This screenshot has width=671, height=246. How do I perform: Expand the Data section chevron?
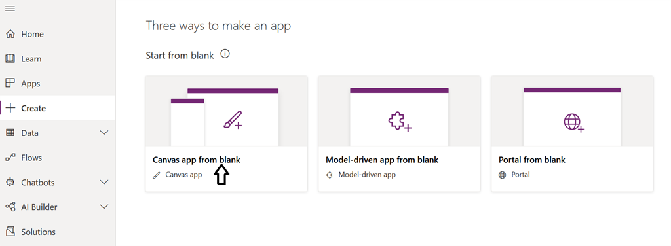tap(104, 133)
